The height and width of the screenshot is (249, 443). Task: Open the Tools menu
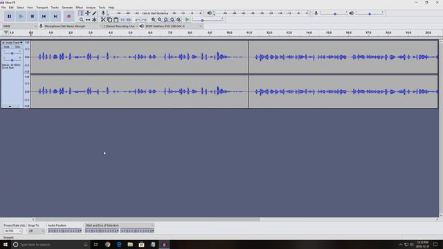point(102,8)
